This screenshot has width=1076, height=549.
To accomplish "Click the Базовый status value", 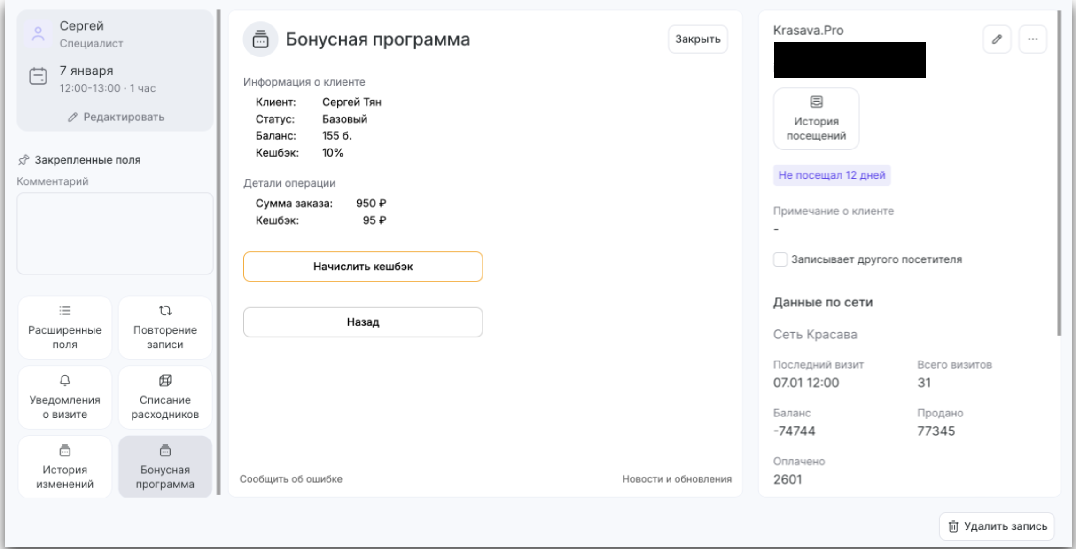I will tap(344, 119).
